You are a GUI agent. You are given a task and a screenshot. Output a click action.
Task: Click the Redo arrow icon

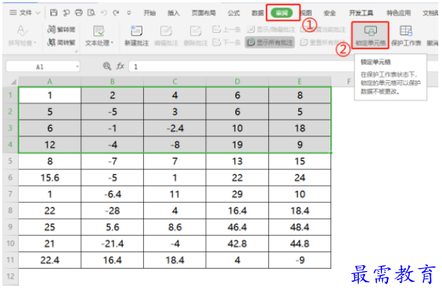[x=116, y=13]
